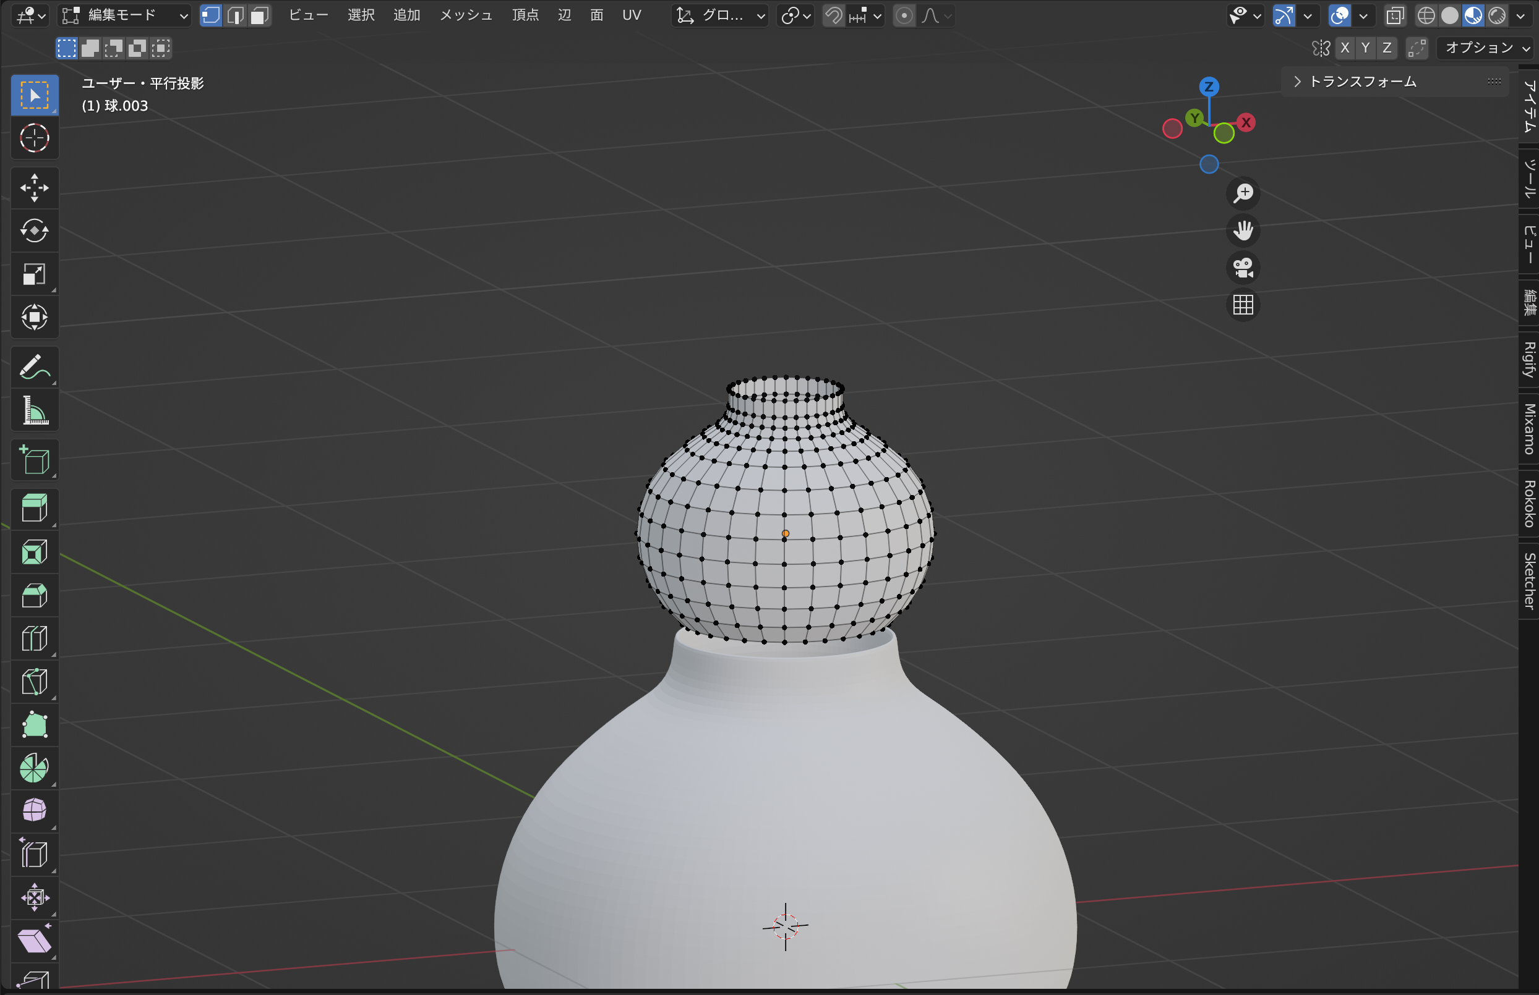Select the Select Box tool
Viewport: 1539px width, 995px height.
pos(34,96)
